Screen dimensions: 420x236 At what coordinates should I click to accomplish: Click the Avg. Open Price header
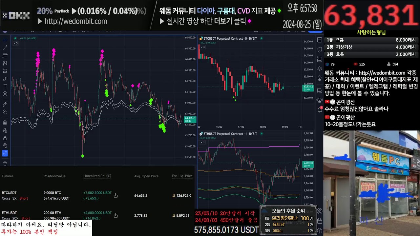point(146,176)
